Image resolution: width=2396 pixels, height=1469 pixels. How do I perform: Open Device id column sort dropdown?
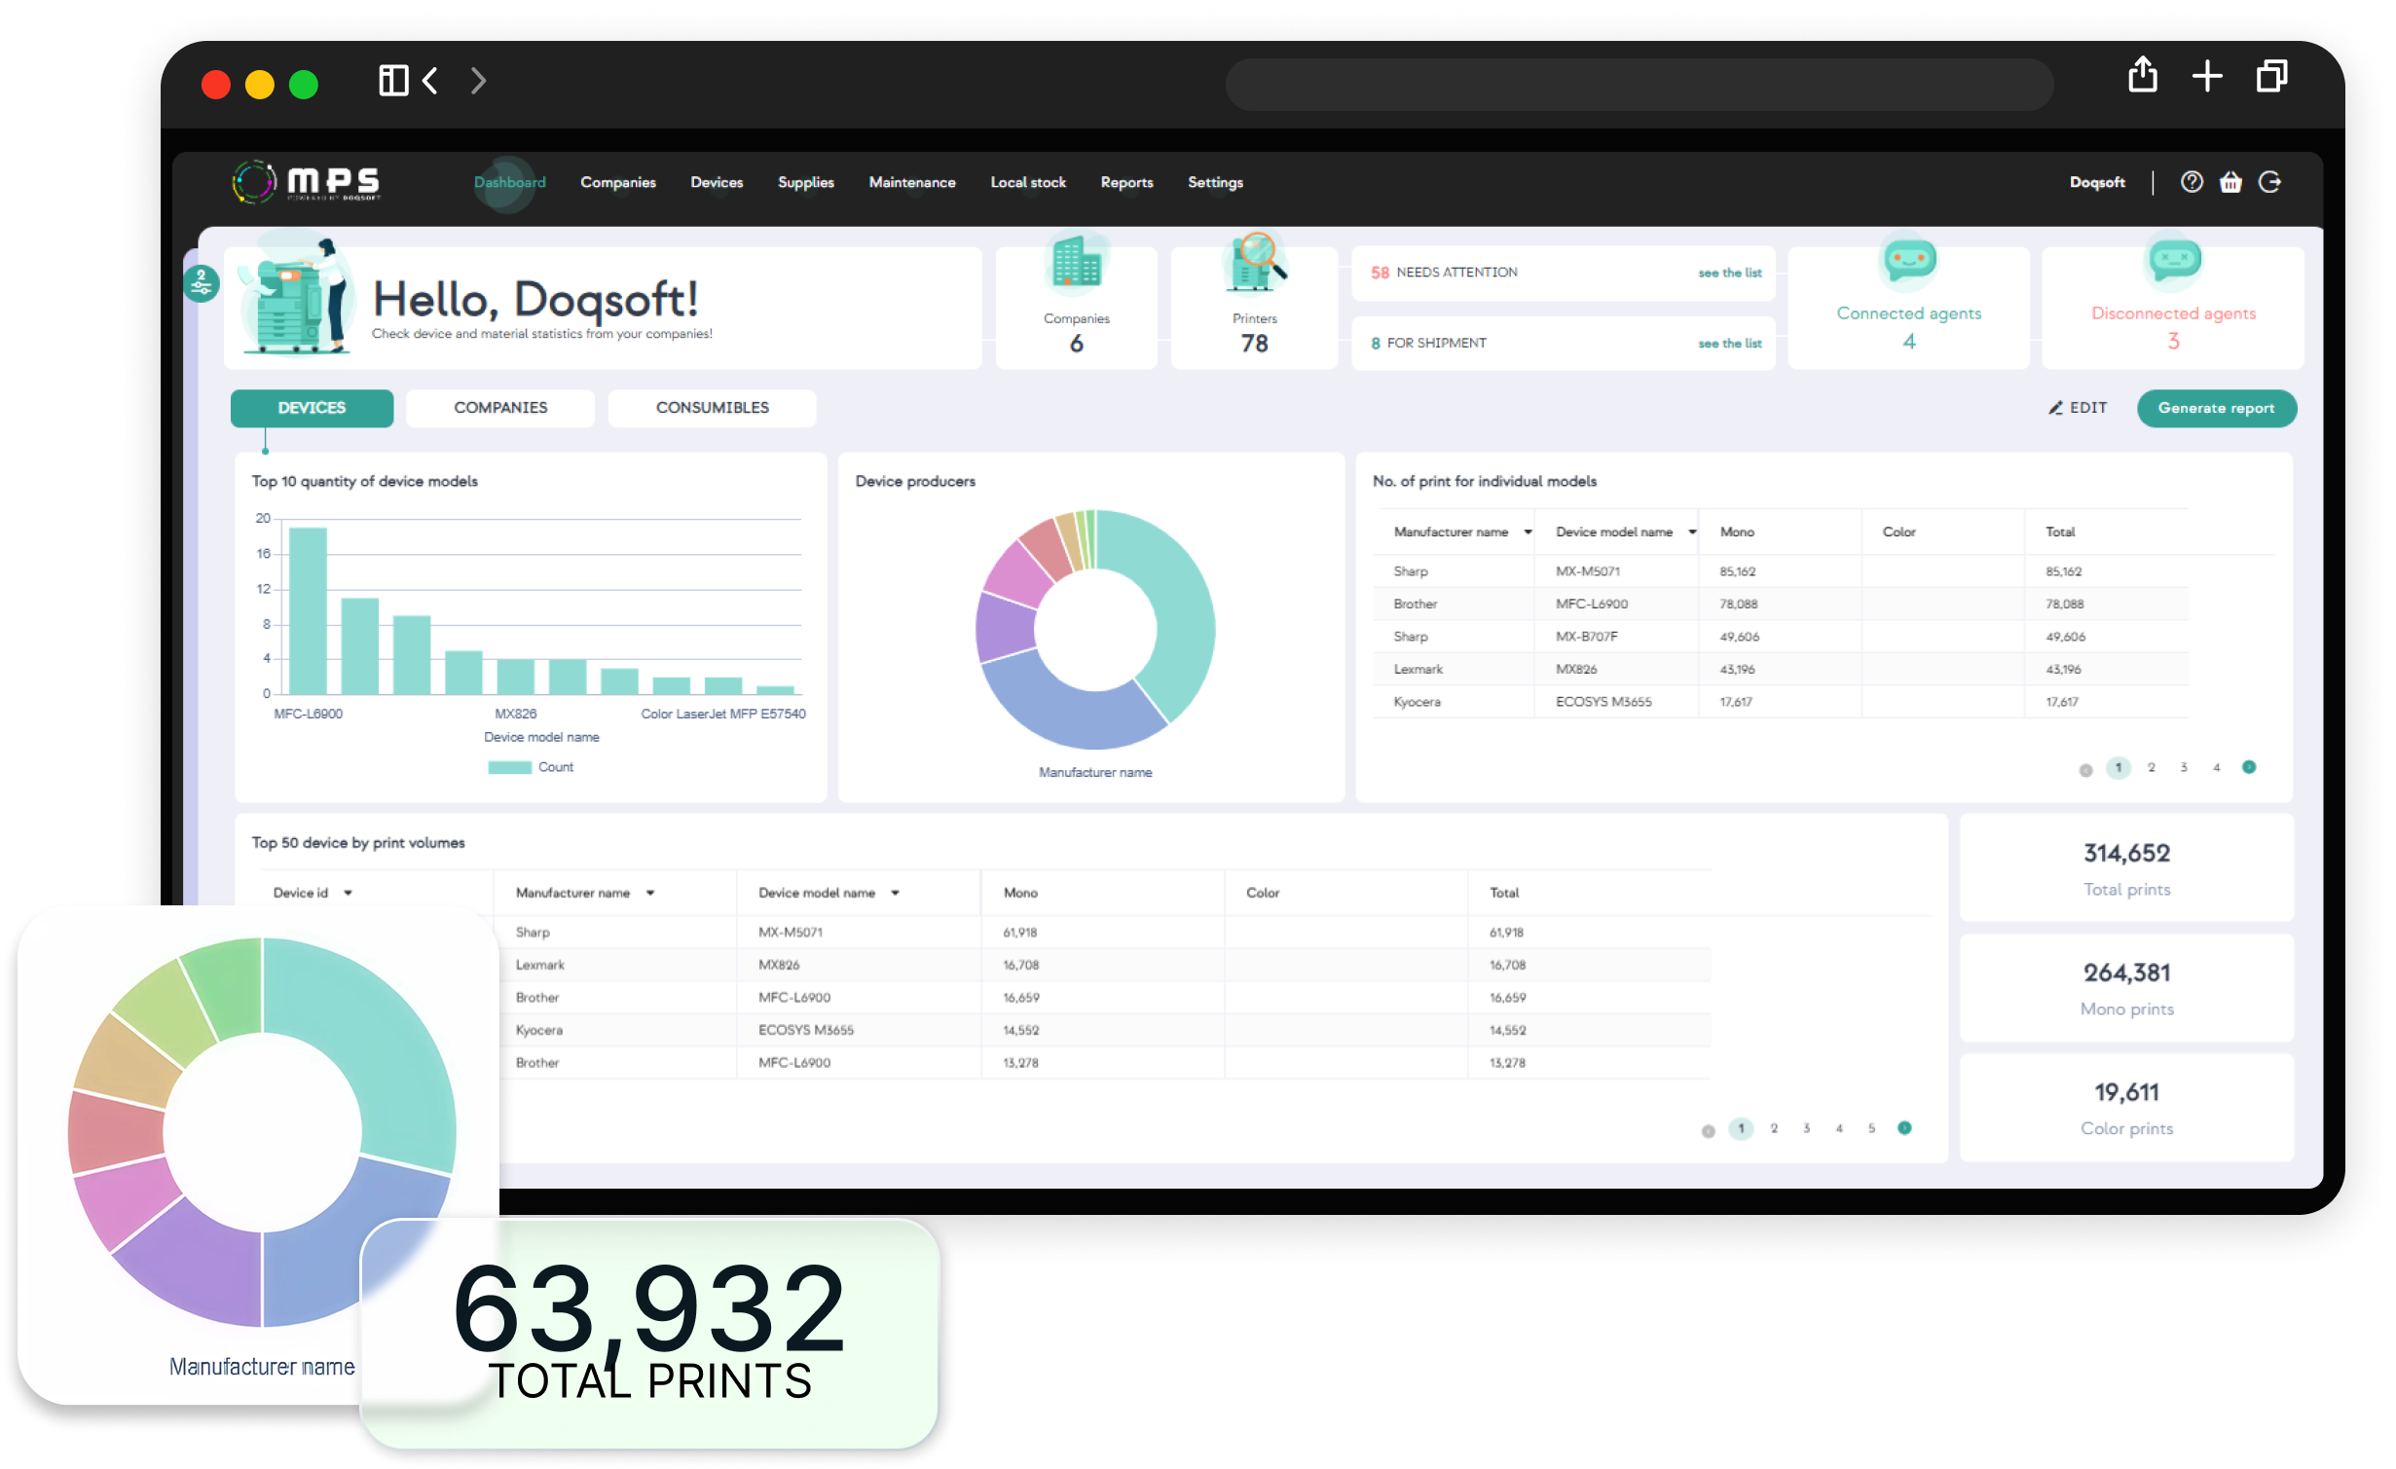[x=348, y=893]
